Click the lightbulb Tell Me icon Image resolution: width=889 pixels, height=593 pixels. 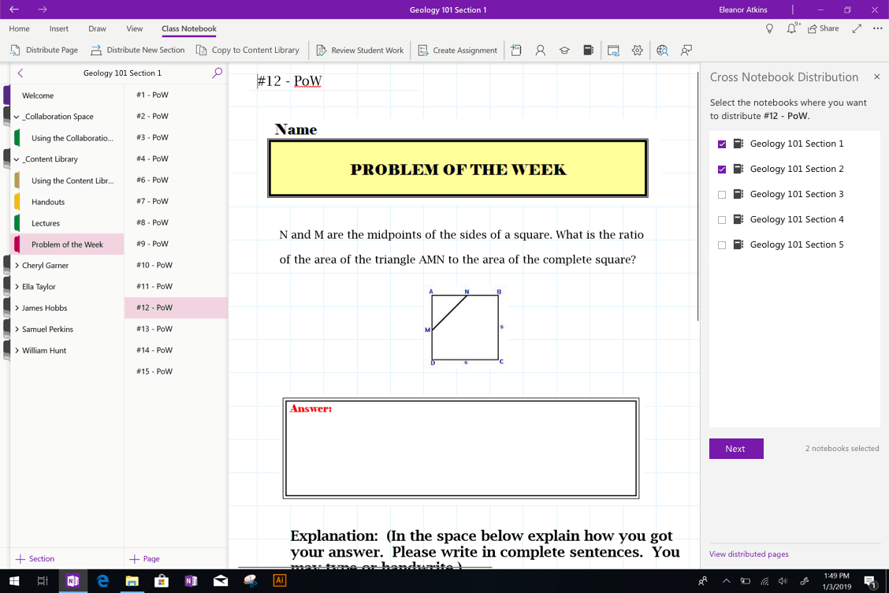(770, 28)
